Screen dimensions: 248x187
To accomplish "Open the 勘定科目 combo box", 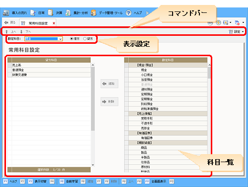I will 44,39.
